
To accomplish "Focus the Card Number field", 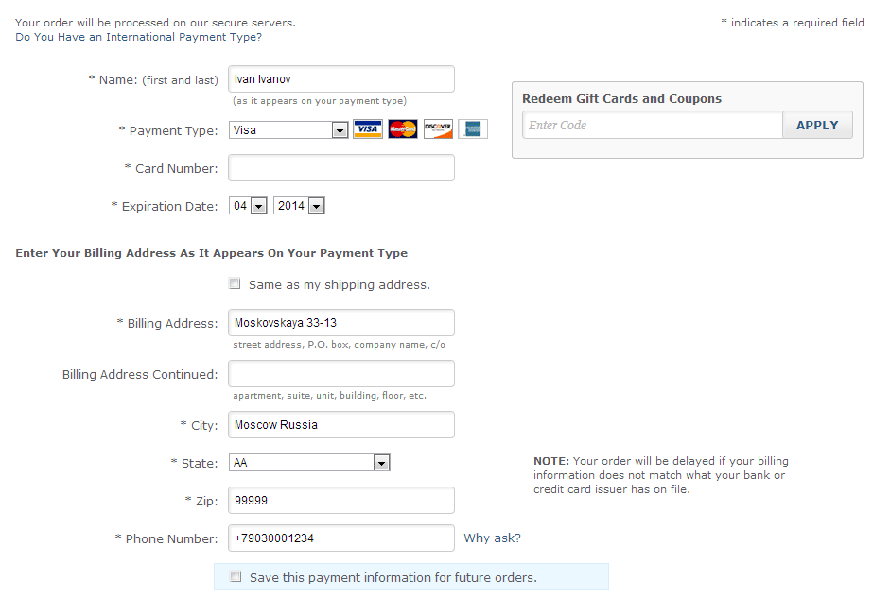I will 341,168.
